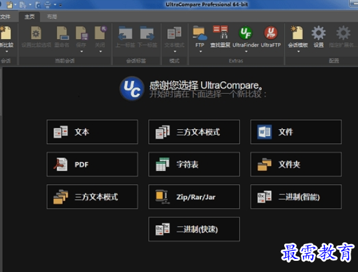Viewport: 358px width, 272px height.
Task: Expand the 关闭 dropdown arrow
Action: point(101,52)
